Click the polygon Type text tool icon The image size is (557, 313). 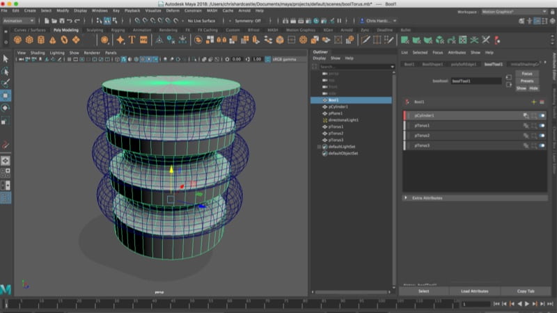[x=130, y=40]
